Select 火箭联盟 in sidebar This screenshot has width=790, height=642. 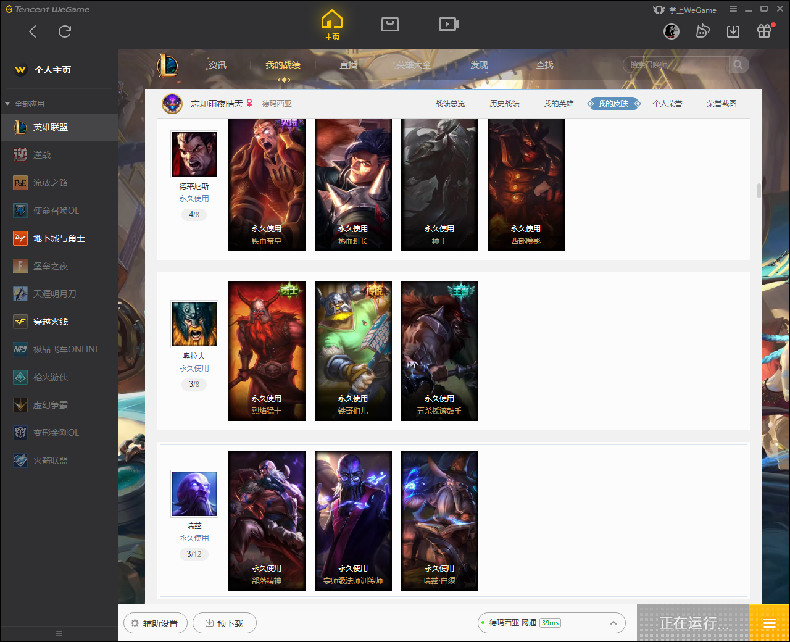(59, 461)
